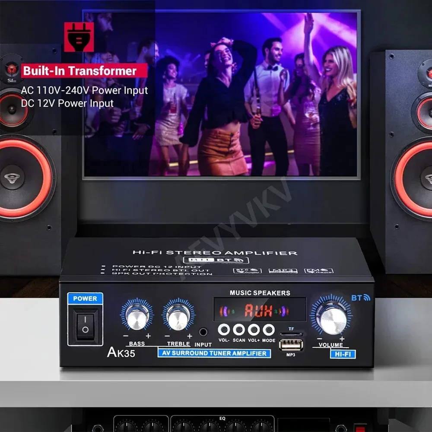
Task: Click the EQ label on the bottom device
Action: 222,418
